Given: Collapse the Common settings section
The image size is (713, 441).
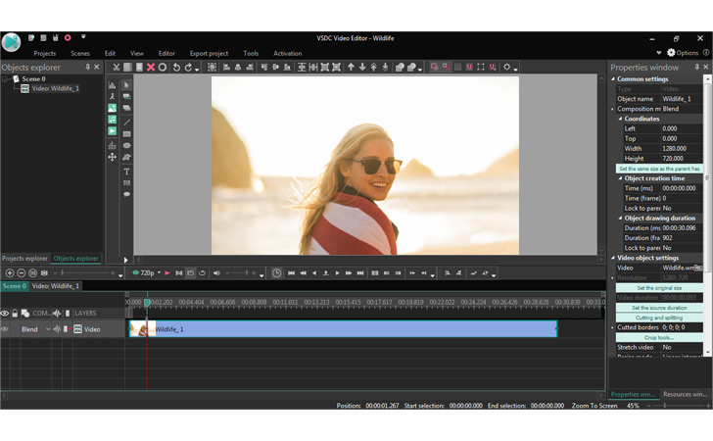Looking at the screenshot, I should tap(613, 78).
